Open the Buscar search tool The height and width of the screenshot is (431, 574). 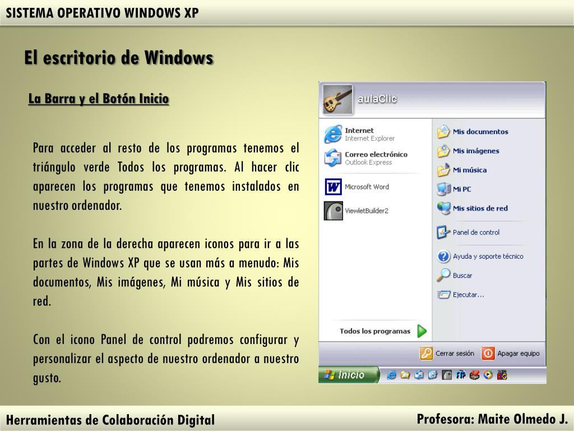click(x=454, y=275)
